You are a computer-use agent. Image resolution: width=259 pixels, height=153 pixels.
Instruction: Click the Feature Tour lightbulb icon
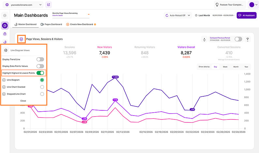217,5
